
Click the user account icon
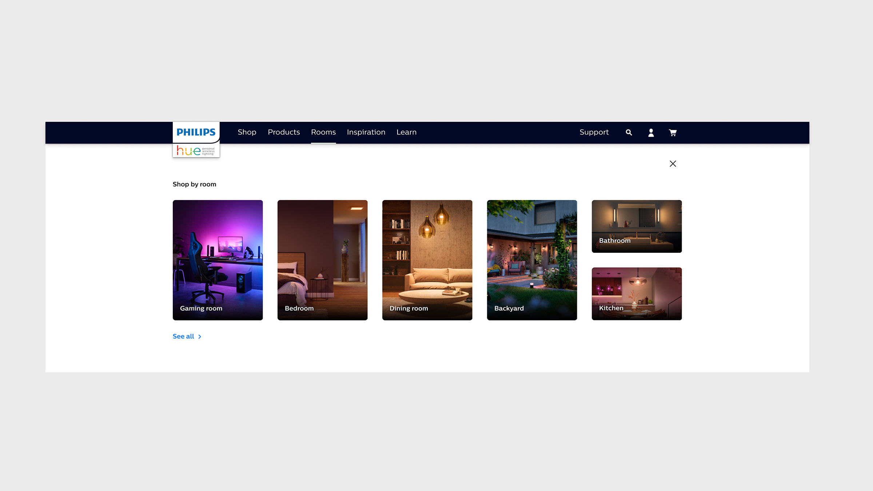[x=650, y=132]
